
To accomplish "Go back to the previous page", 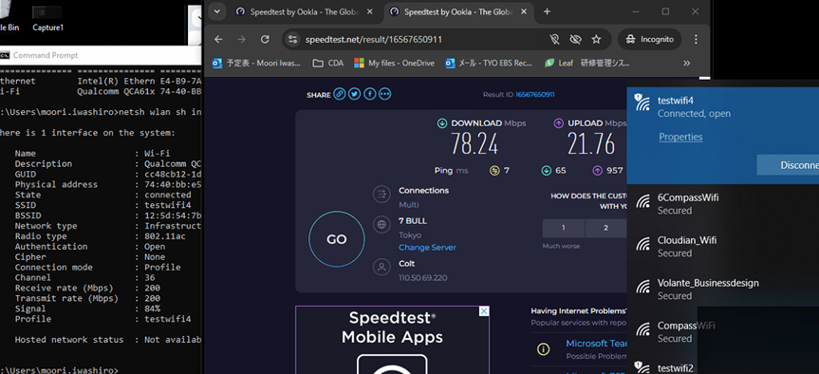I will 218,39.
